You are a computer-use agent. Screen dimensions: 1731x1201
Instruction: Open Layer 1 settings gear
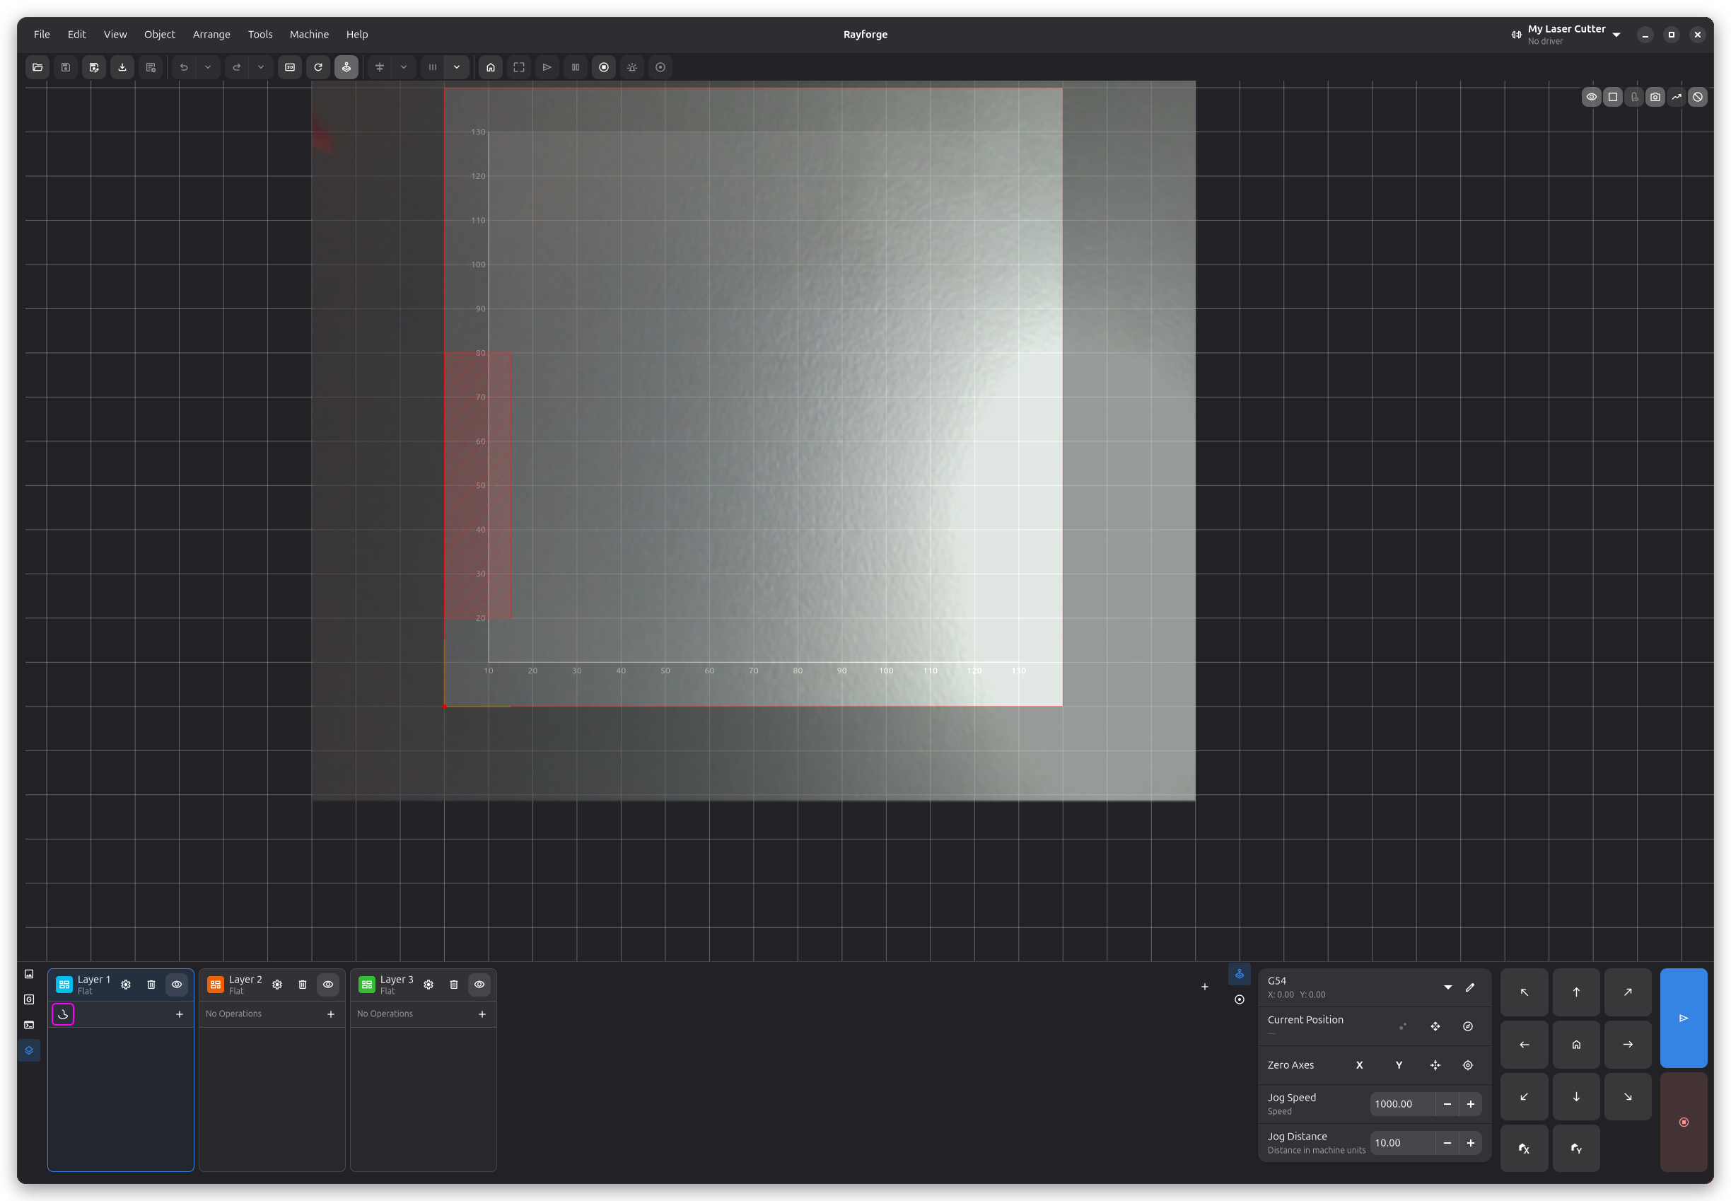coord(127,985)
